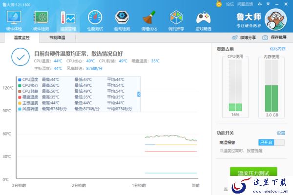This screenshot has width=293, height=195.
Task: Open 硬件体检 hardware checkup module
Action: (x=14, y=20)
